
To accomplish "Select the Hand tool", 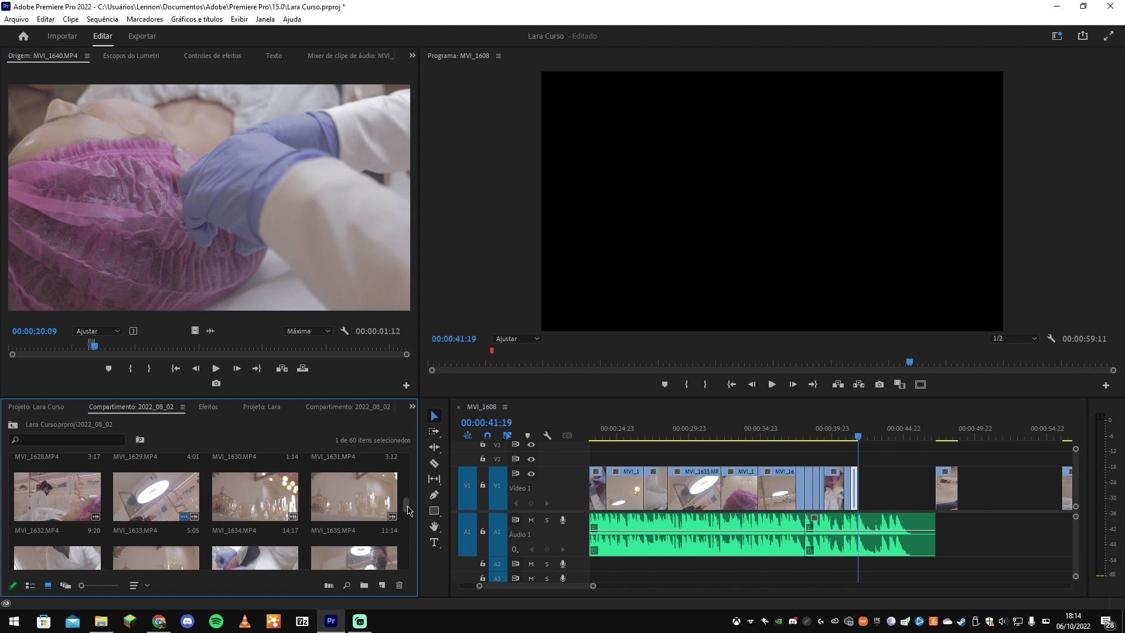I will [x=434, y=526].
